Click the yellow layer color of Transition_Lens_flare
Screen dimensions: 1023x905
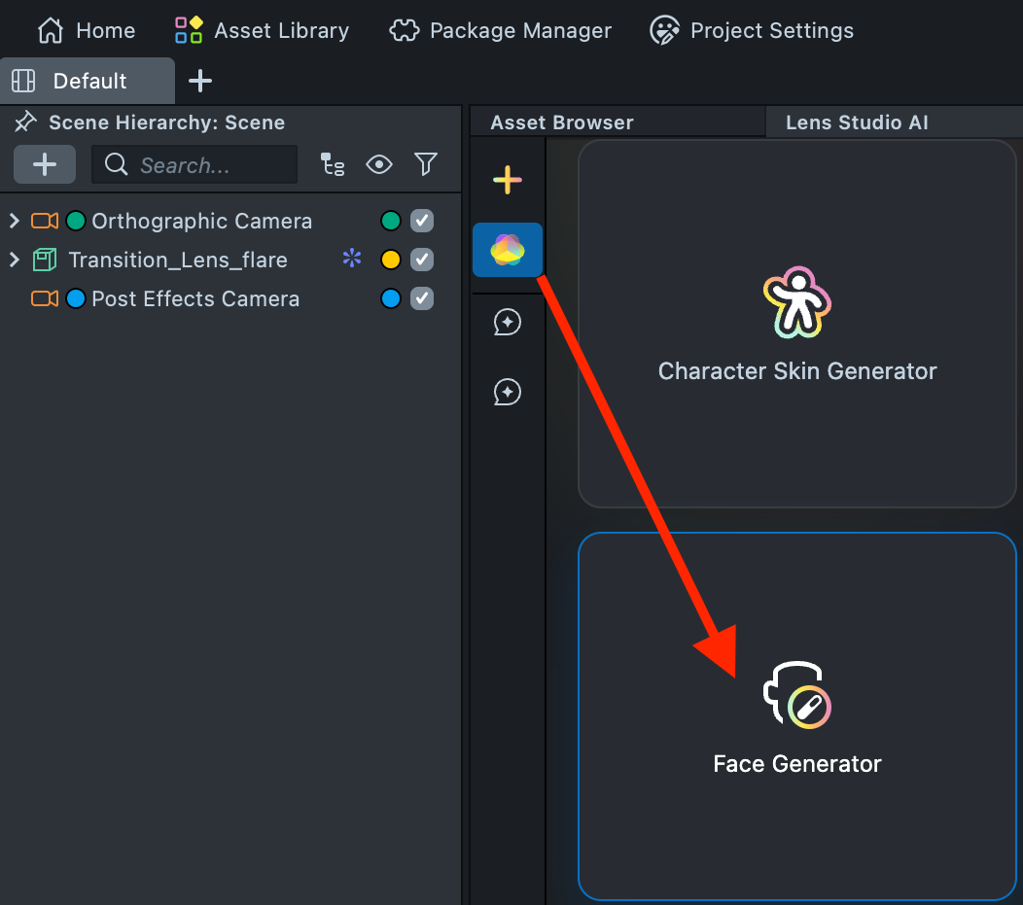tap(391, 260)
